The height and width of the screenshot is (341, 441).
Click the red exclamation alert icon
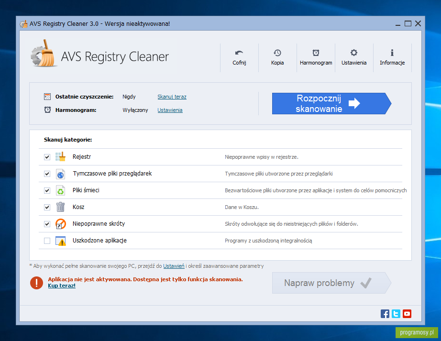(36, 283)
